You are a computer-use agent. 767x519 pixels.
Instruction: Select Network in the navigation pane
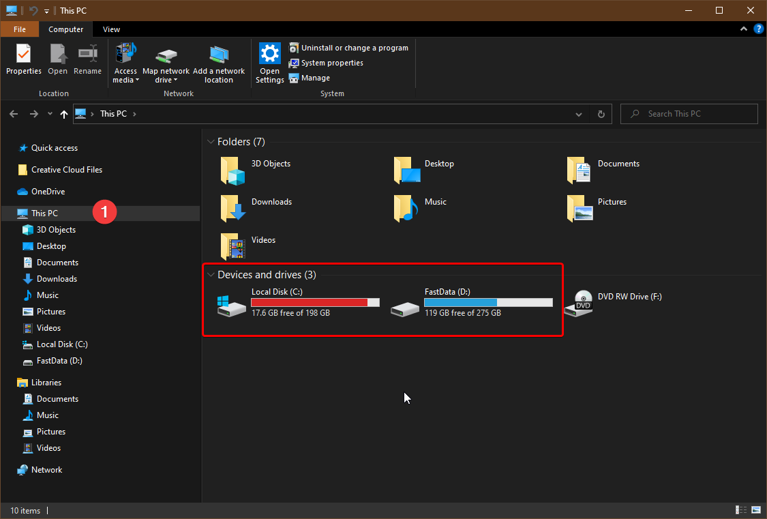tap(40, 470)
